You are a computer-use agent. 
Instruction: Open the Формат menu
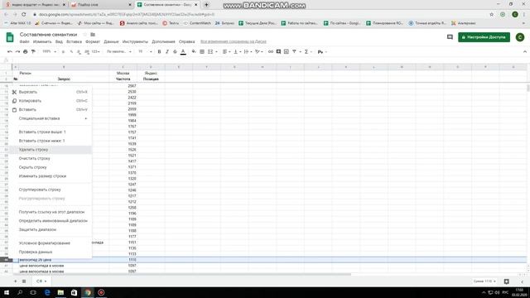click(93, 41)
